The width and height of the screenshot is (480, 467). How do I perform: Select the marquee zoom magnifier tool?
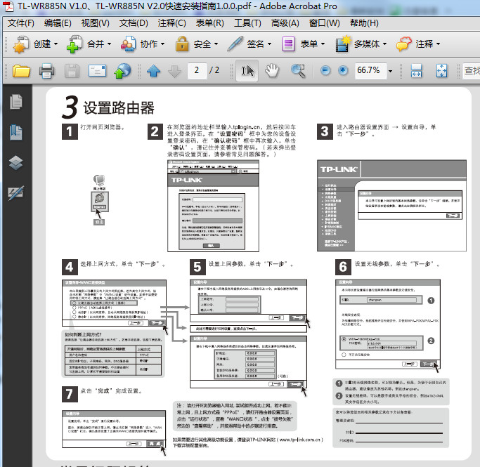click(298, 71)
